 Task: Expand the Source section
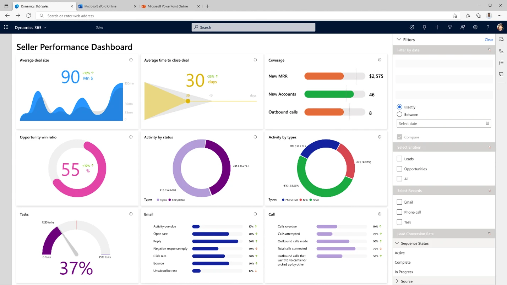coord(398,281)
